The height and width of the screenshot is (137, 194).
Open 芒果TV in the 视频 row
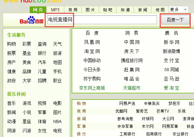163,111
